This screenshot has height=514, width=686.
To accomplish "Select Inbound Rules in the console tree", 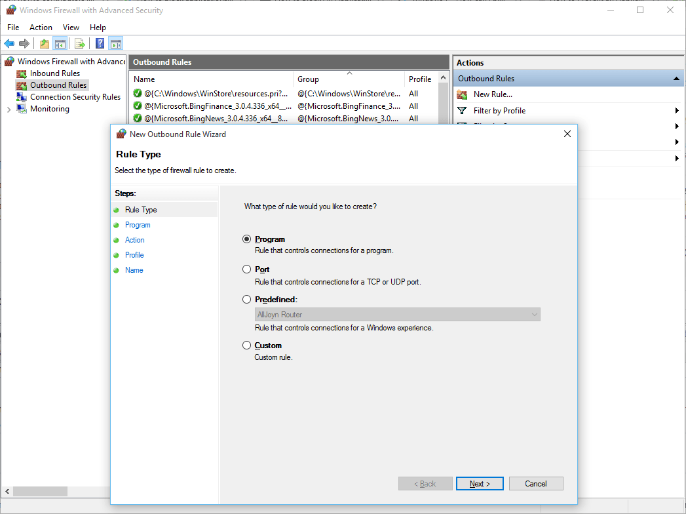I will 55,73.
